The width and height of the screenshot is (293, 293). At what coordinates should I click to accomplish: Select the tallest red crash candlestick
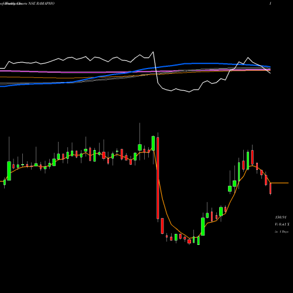158,178
